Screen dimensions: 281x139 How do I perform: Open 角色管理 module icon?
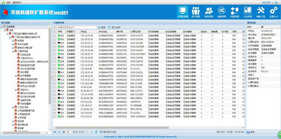coord(209,12)
